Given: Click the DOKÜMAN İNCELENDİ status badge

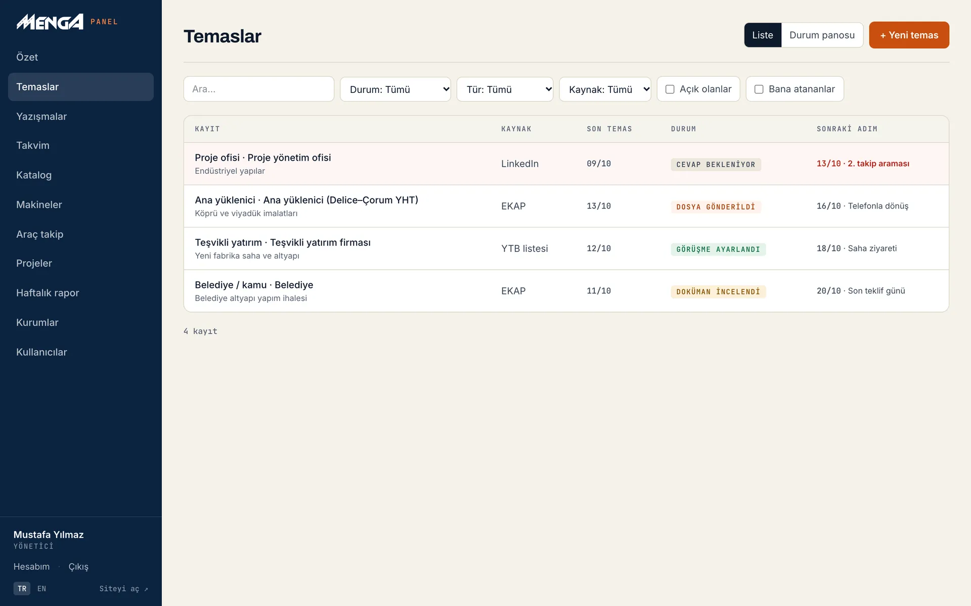Looking at the screenshot, I should point(718,292).
